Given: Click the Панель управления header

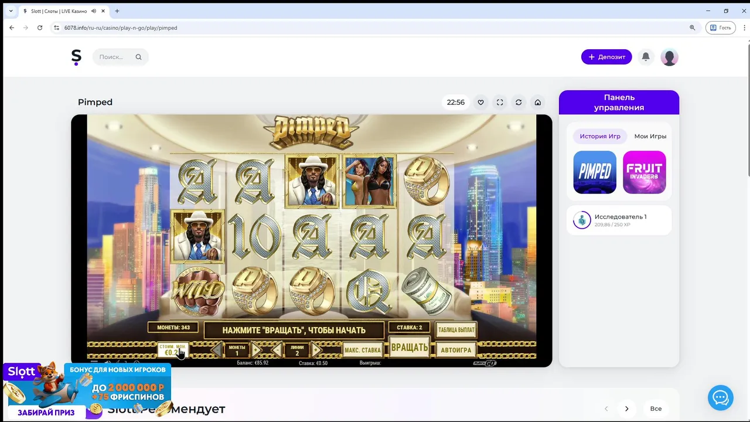Looking at the screenshot, I should 619,102.
